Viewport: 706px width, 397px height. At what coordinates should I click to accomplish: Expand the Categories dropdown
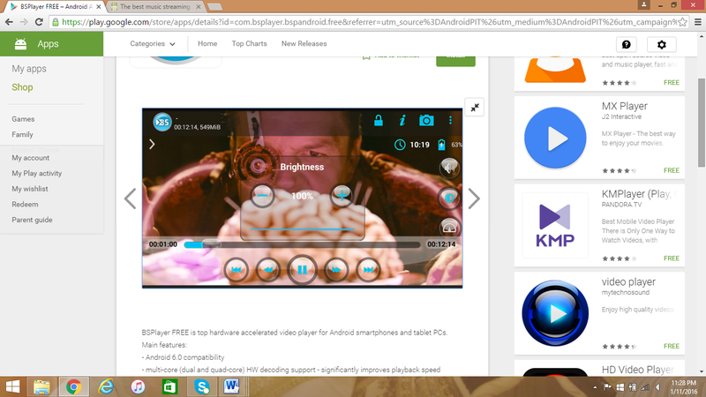pos(153,43)
